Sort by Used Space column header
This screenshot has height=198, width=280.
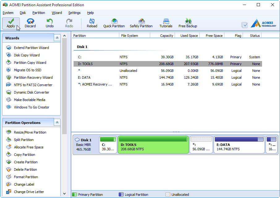click(x=187, y=36)
